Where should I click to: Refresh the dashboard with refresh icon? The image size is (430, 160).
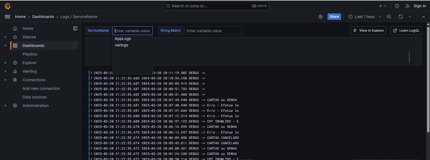tap(401, 17)
